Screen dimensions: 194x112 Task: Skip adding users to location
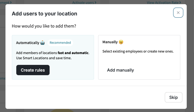tap(173, 97)
